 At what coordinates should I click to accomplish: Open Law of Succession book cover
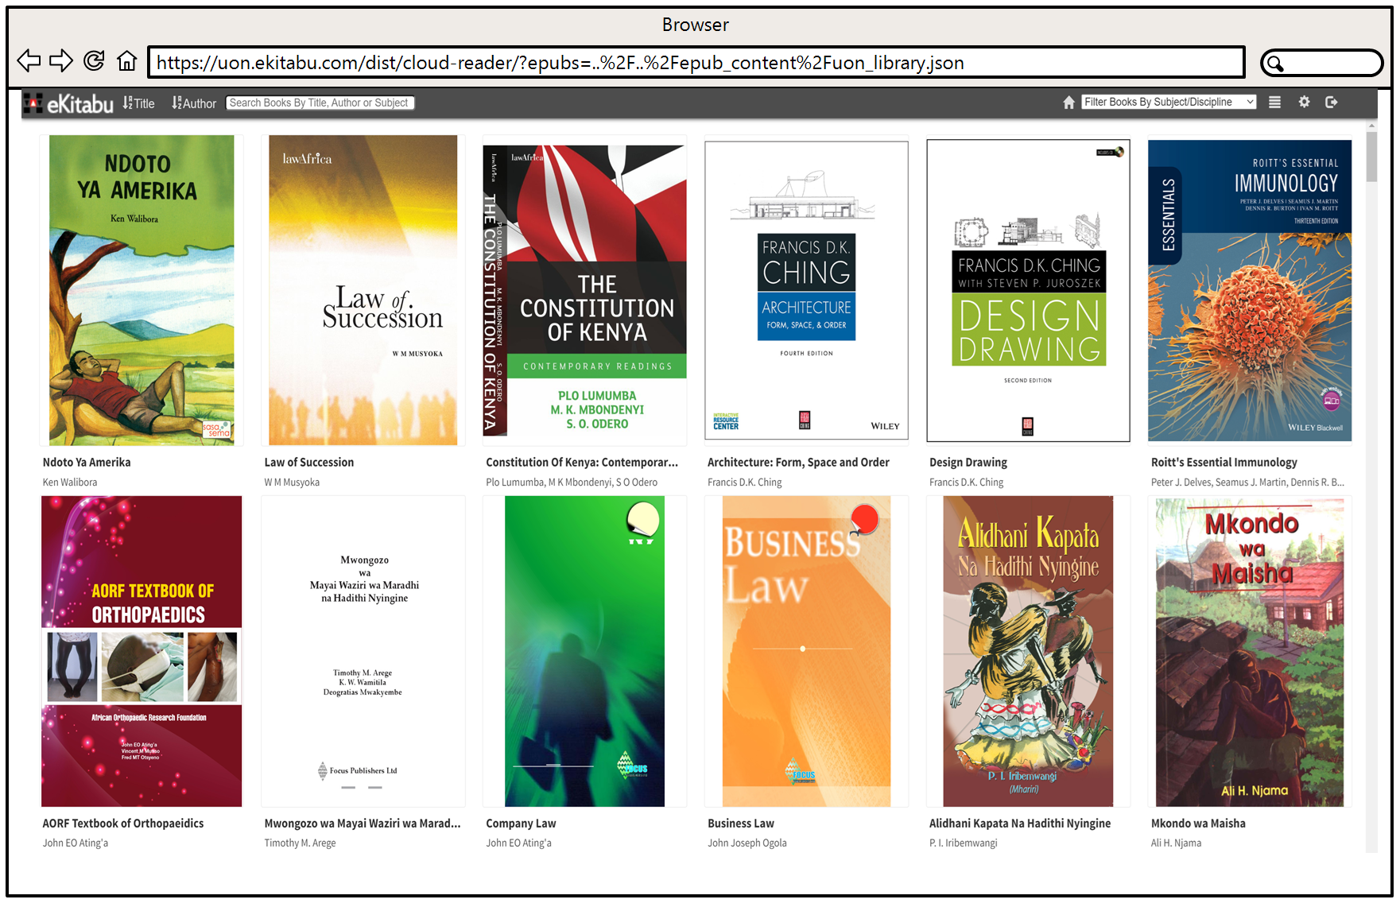tap(363, 290)
